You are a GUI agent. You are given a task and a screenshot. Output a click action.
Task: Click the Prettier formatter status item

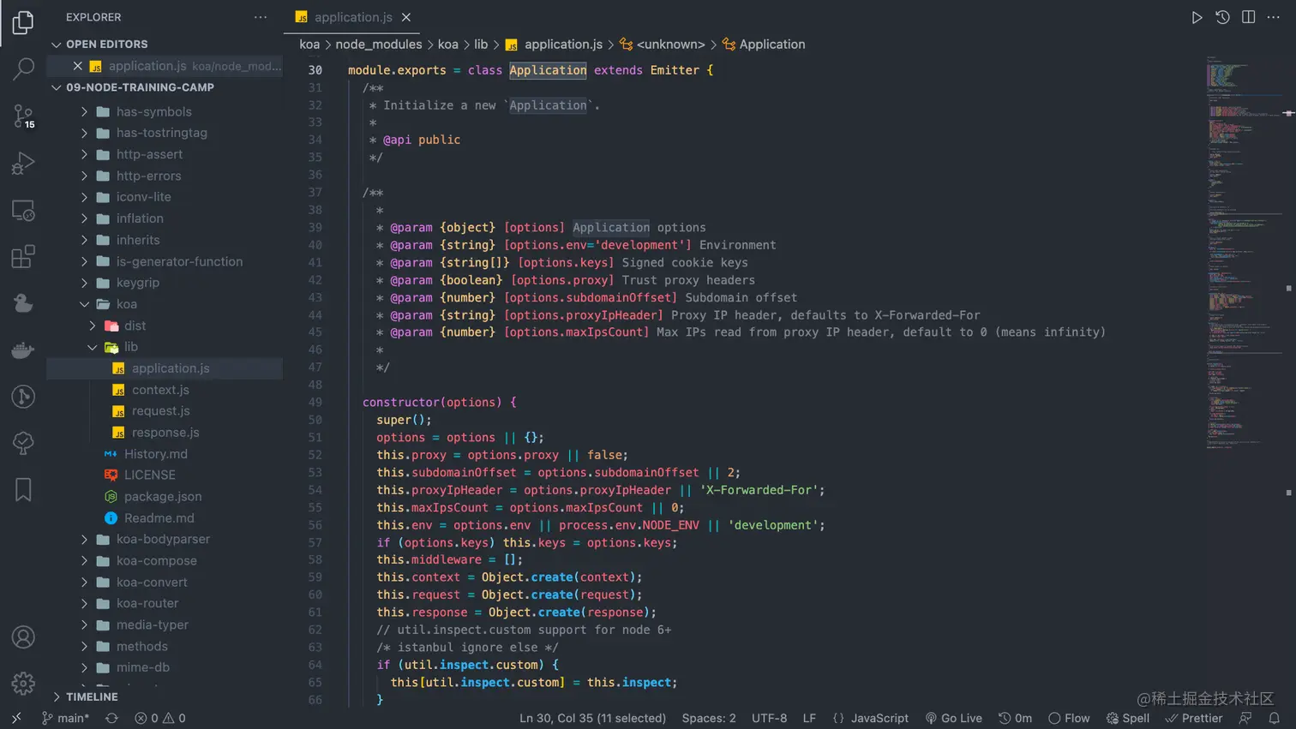click(x=1194, y=719)
